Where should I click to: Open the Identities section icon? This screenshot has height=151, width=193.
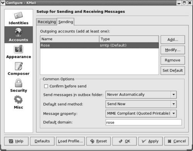pos(18,15)
